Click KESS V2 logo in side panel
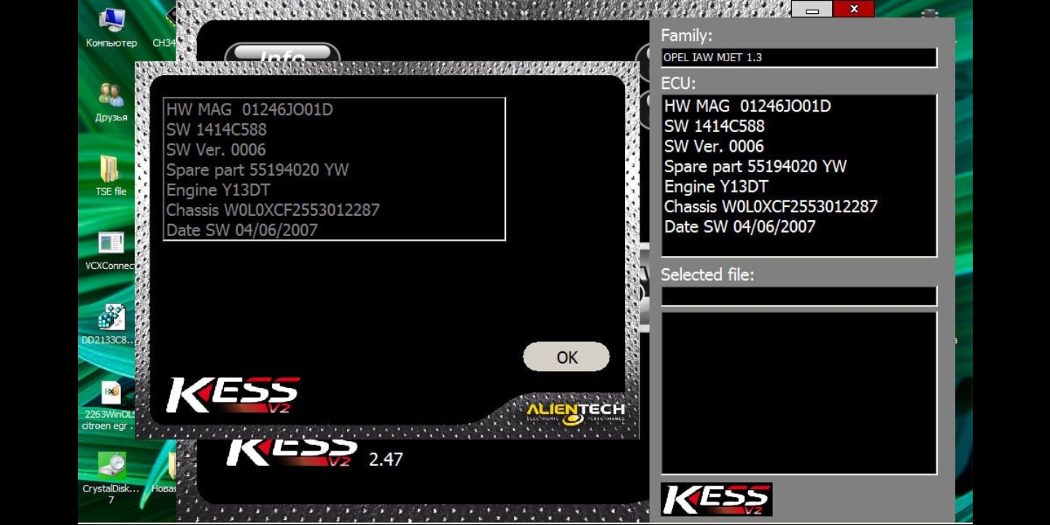 point(716,499)
